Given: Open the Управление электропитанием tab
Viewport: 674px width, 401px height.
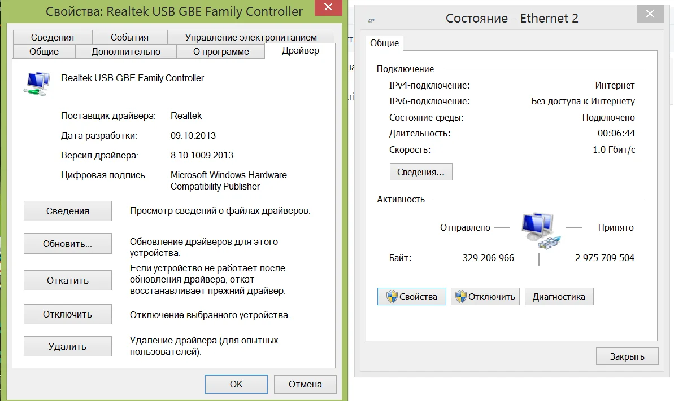Looking at the screenshot, I should (x=251, y=37).
